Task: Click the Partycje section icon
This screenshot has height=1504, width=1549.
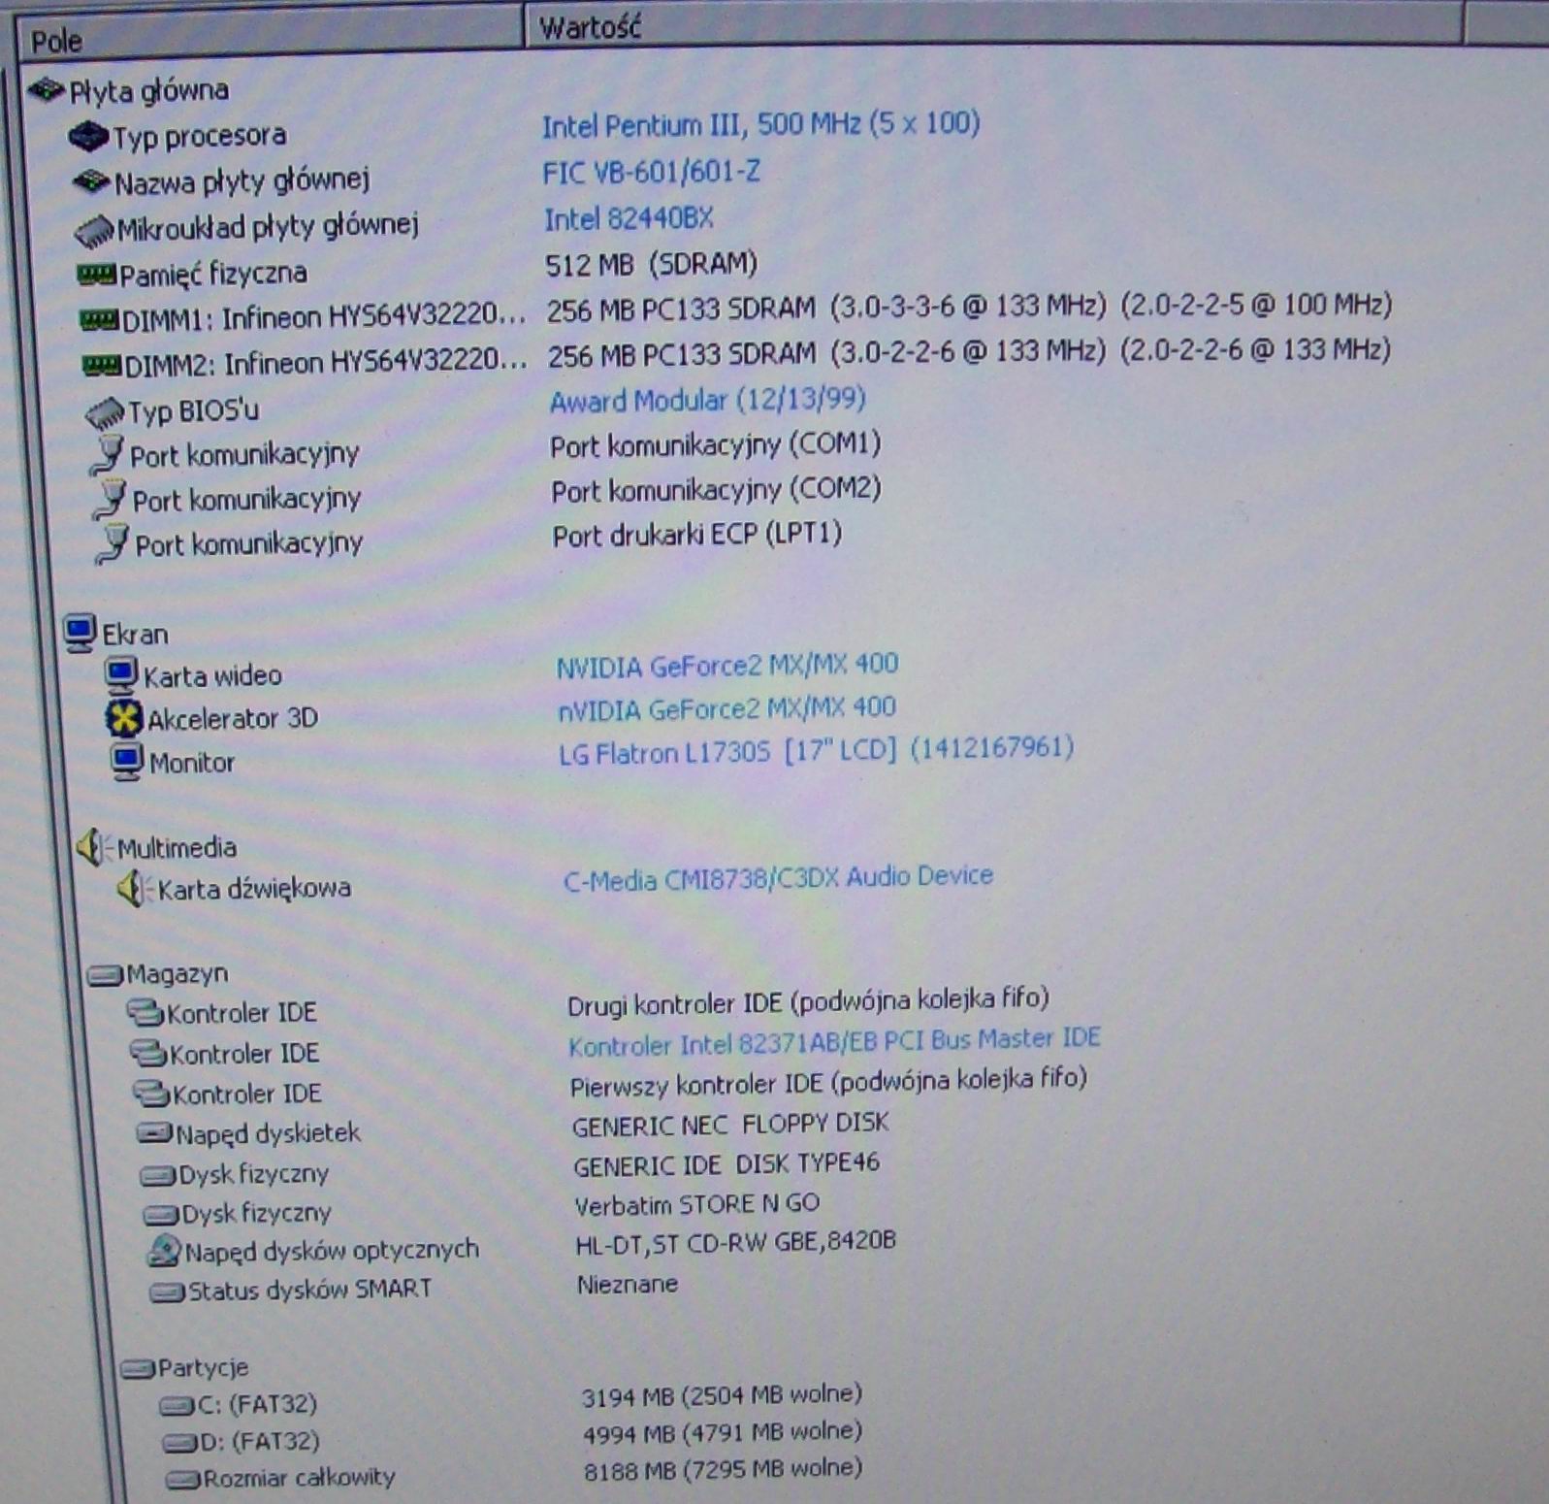Action: pos(139,1369)
